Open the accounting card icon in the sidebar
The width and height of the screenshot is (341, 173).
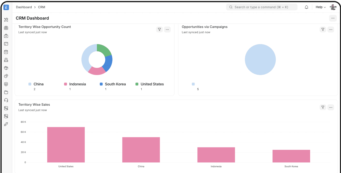[6, 44]
